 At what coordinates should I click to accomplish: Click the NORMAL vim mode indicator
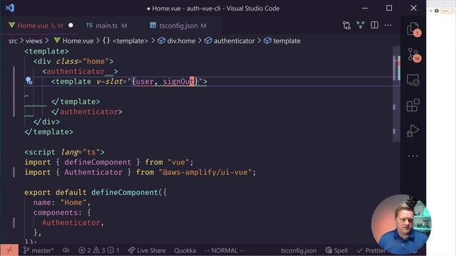(224, 250)
